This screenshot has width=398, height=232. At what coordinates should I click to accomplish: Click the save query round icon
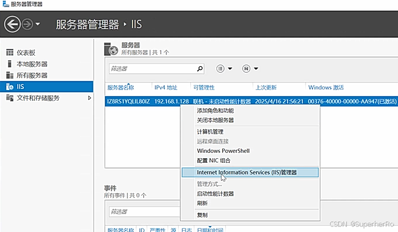pos(246,69)
